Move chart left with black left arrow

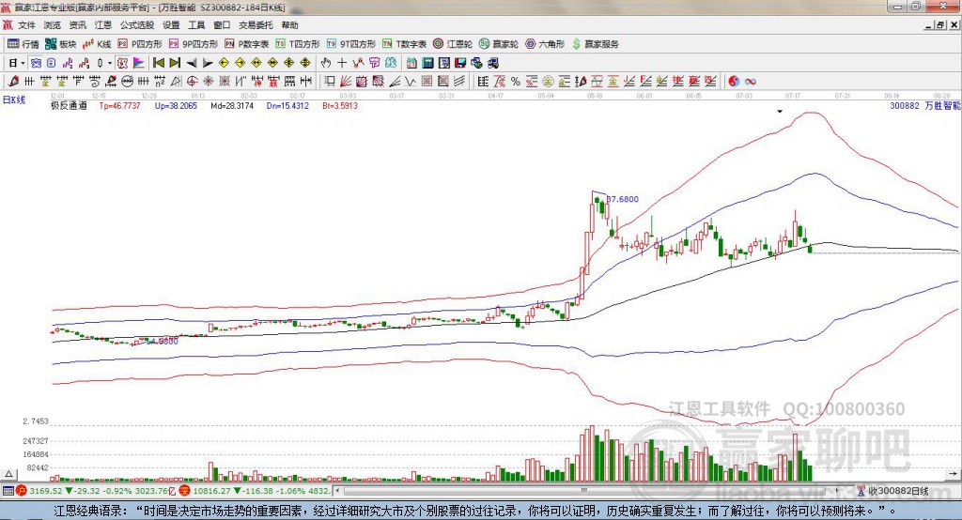click(x=192, y=63)
